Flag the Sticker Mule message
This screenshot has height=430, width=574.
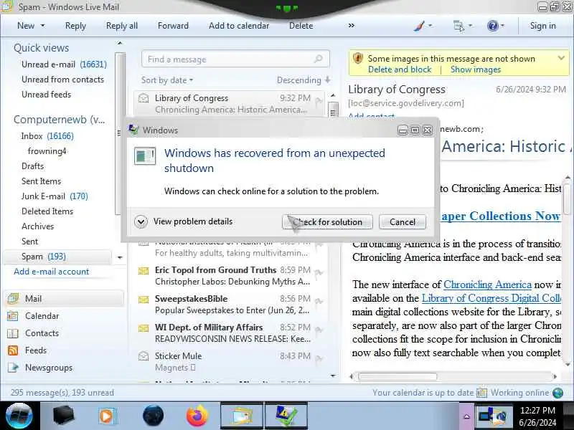click(x=319, y=360)
